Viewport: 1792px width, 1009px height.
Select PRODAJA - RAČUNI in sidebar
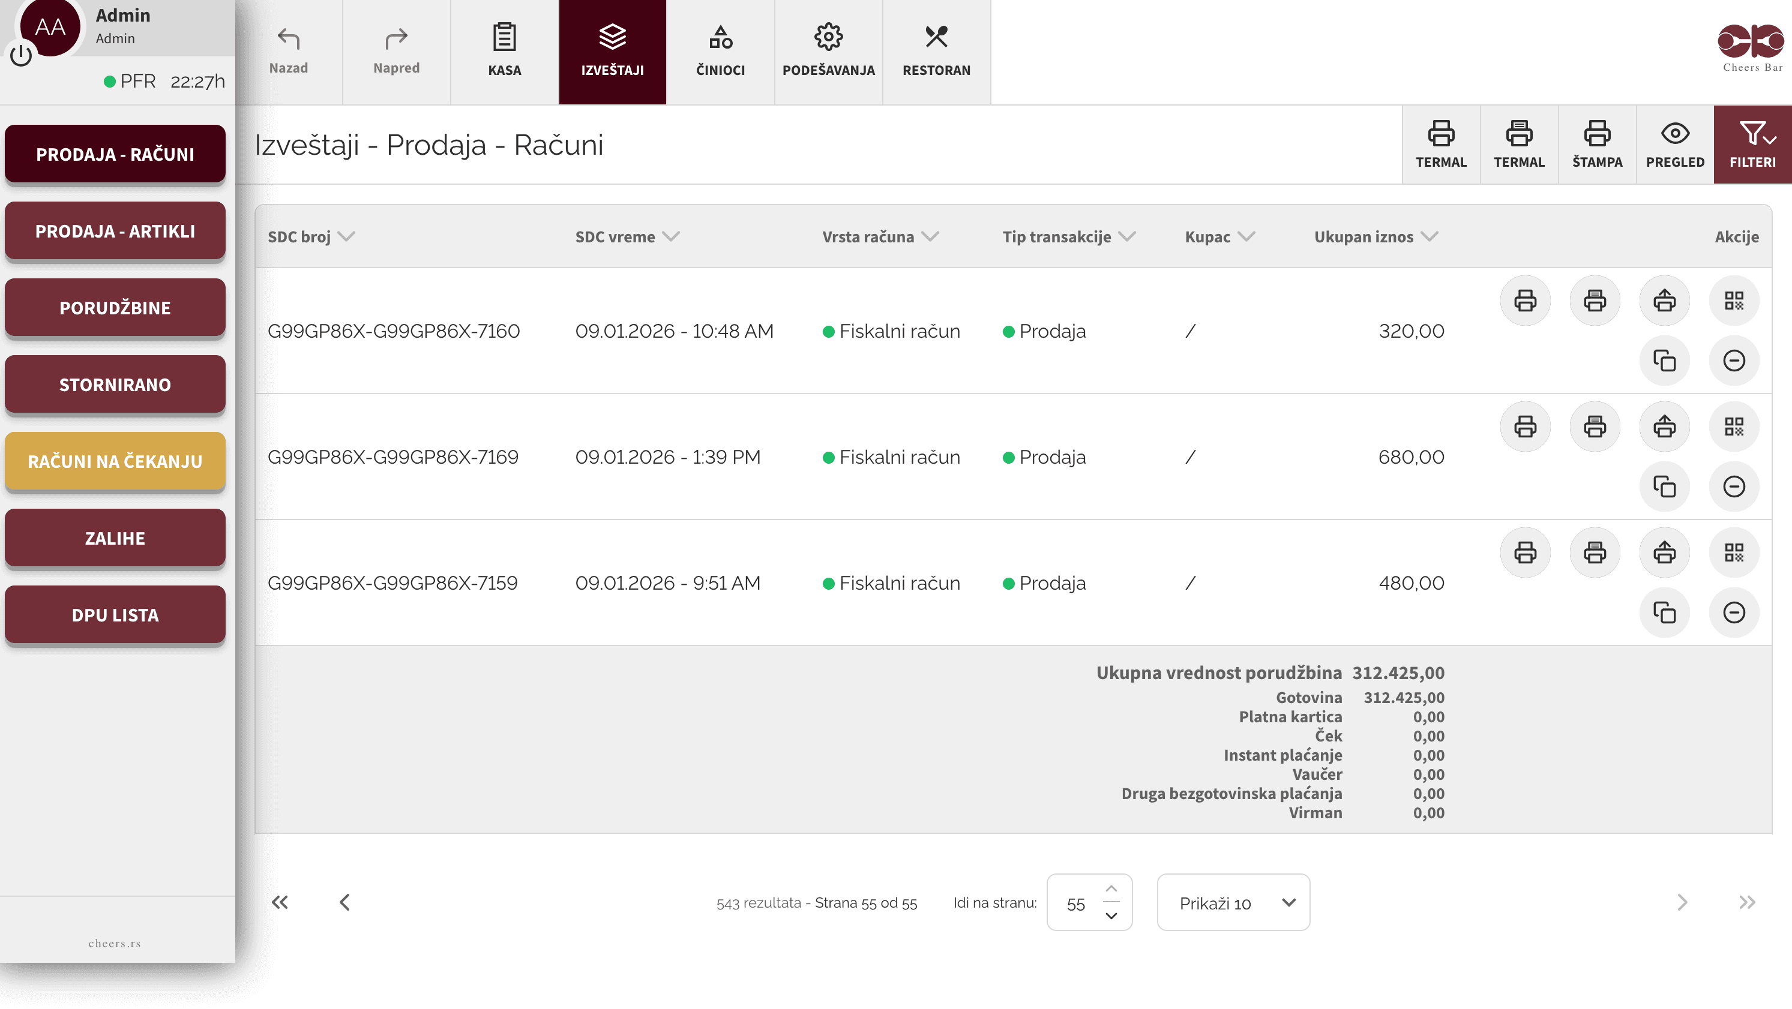pos(115,154)
